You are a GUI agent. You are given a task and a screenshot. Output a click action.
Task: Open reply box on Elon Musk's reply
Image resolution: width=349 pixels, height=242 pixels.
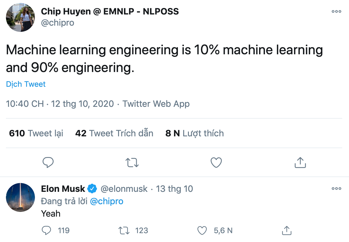(x=46, y=230)
